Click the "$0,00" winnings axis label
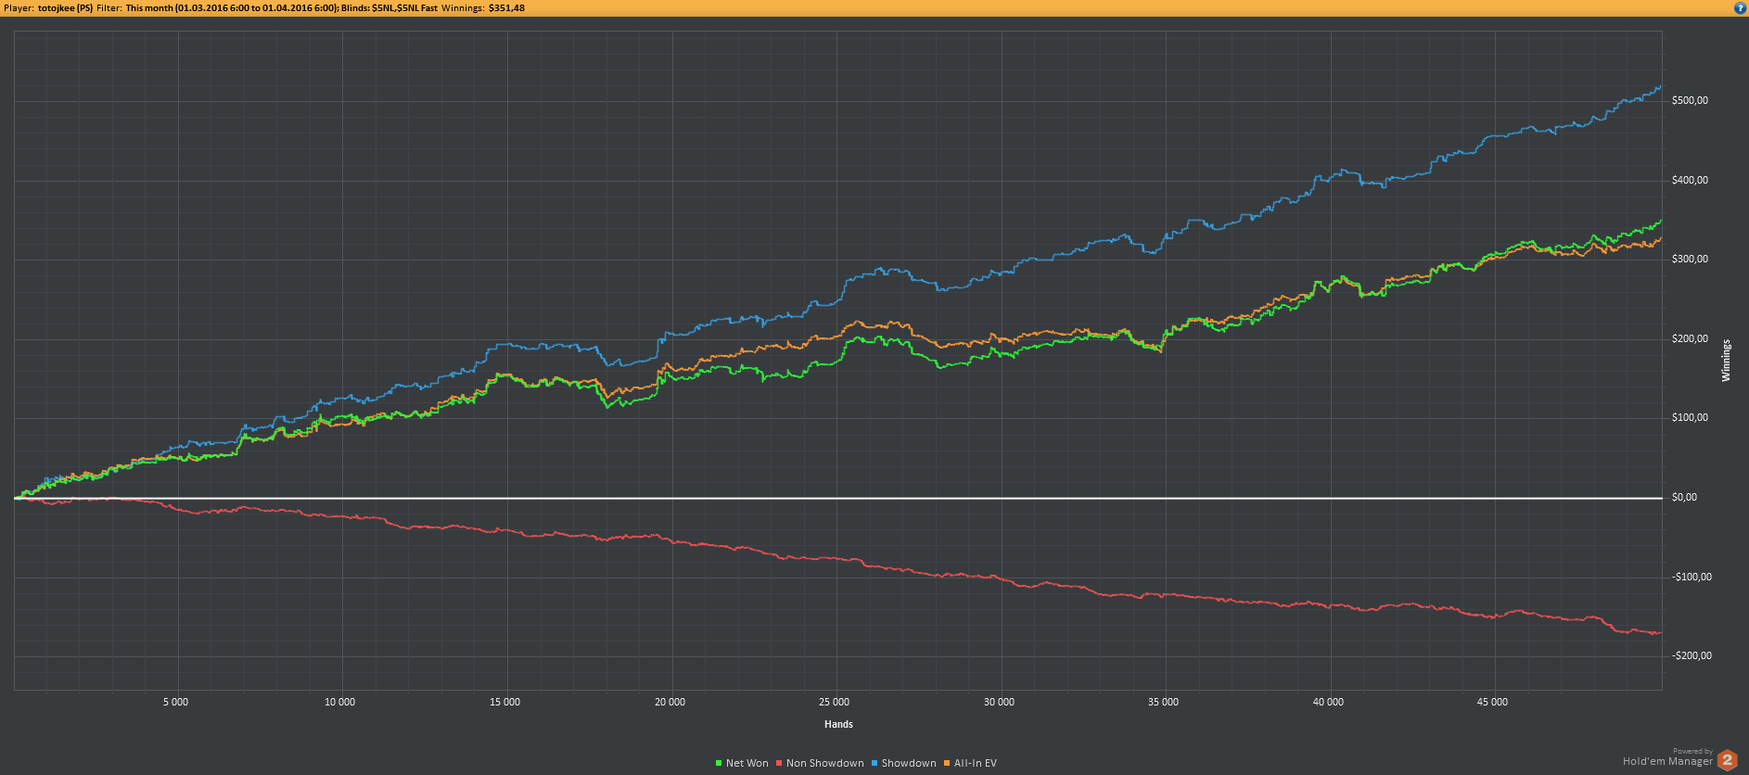This screenshot has width=1749, height=775. click(1684, 497)
